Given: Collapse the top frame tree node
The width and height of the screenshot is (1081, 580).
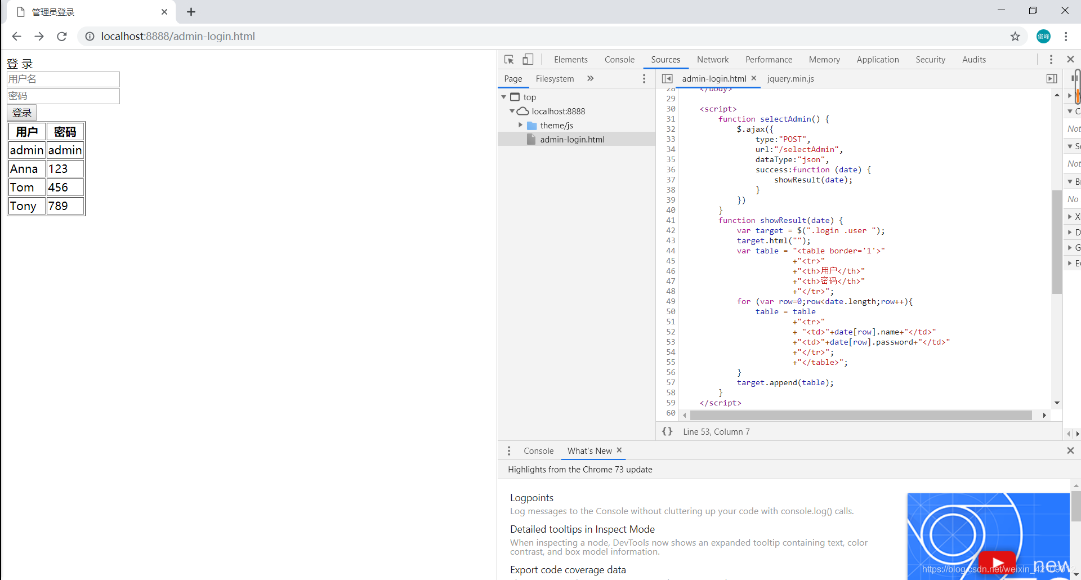Looking at the screenshot, I should (x=504, y=97).
